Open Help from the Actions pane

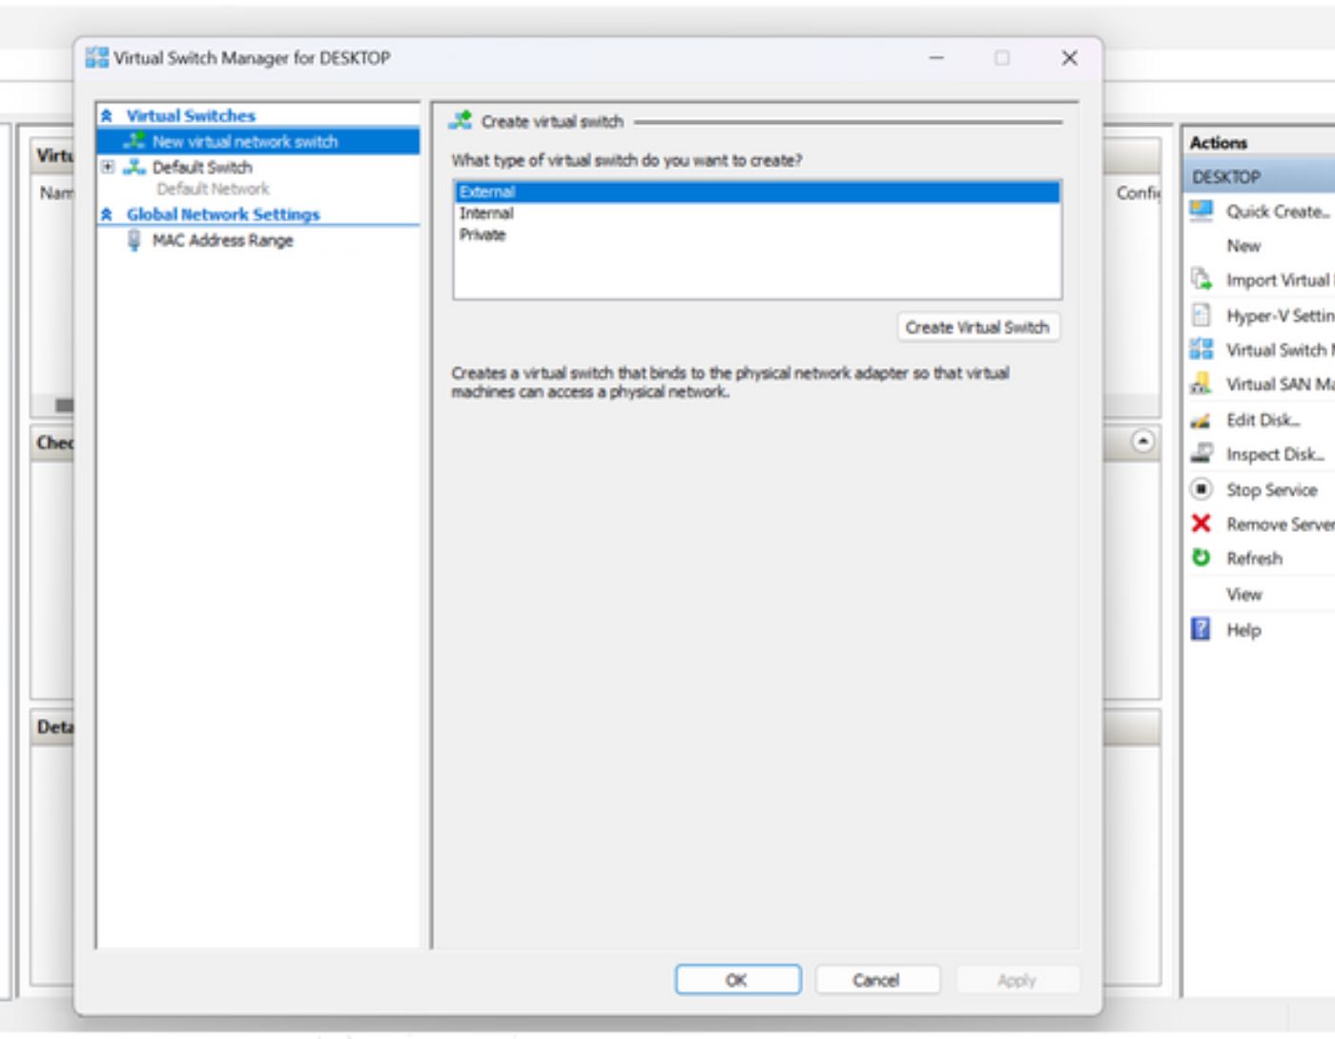tap(1243, 630)
